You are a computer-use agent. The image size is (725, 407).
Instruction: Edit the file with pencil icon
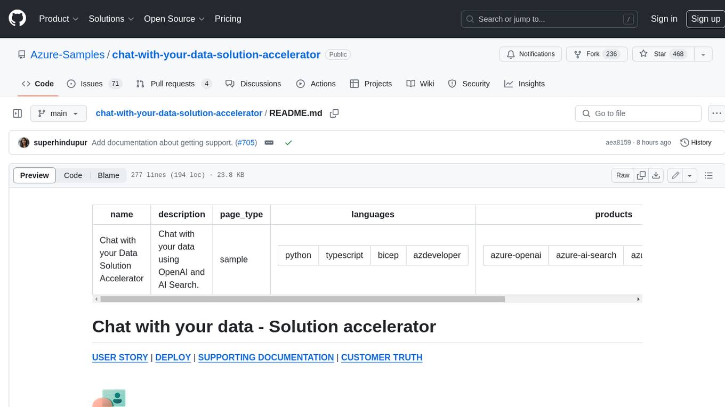coord(675,175)
